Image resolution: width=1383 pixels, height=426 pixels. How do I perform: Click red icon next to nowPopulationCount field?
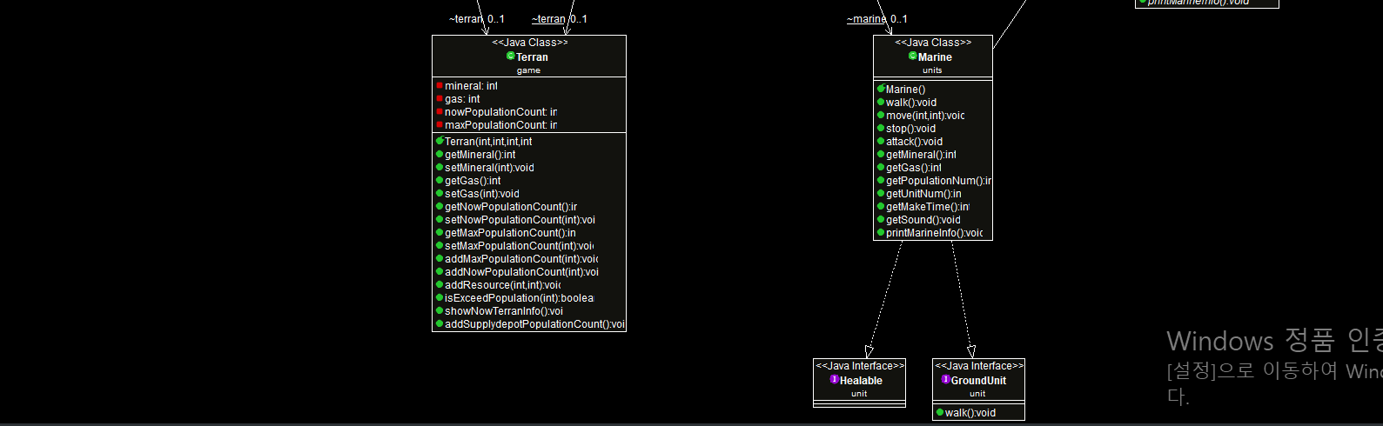pos(440,112)
